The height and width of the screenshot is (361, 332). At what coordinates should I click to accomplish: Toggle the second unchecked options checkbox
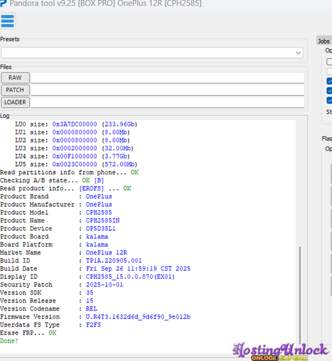pyautogui.click(x=329, y=71)
